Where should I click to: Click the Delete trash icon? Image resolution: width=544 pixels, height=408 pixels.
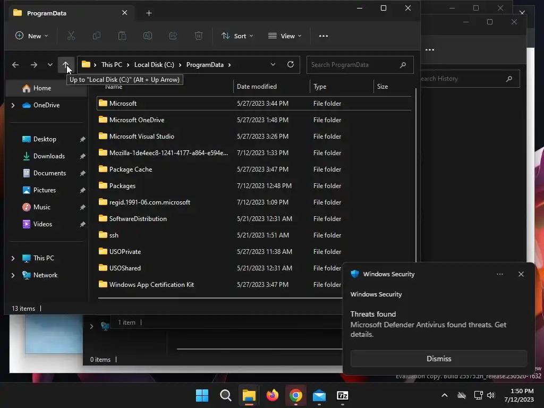click(199, 36)
